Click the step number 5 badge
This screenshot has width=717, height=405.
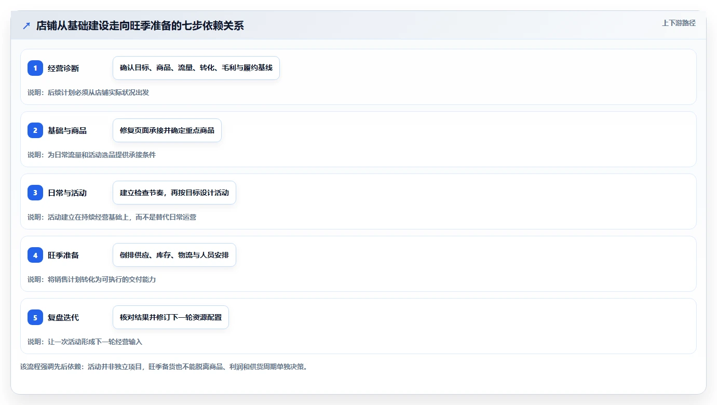click(35, 317)
